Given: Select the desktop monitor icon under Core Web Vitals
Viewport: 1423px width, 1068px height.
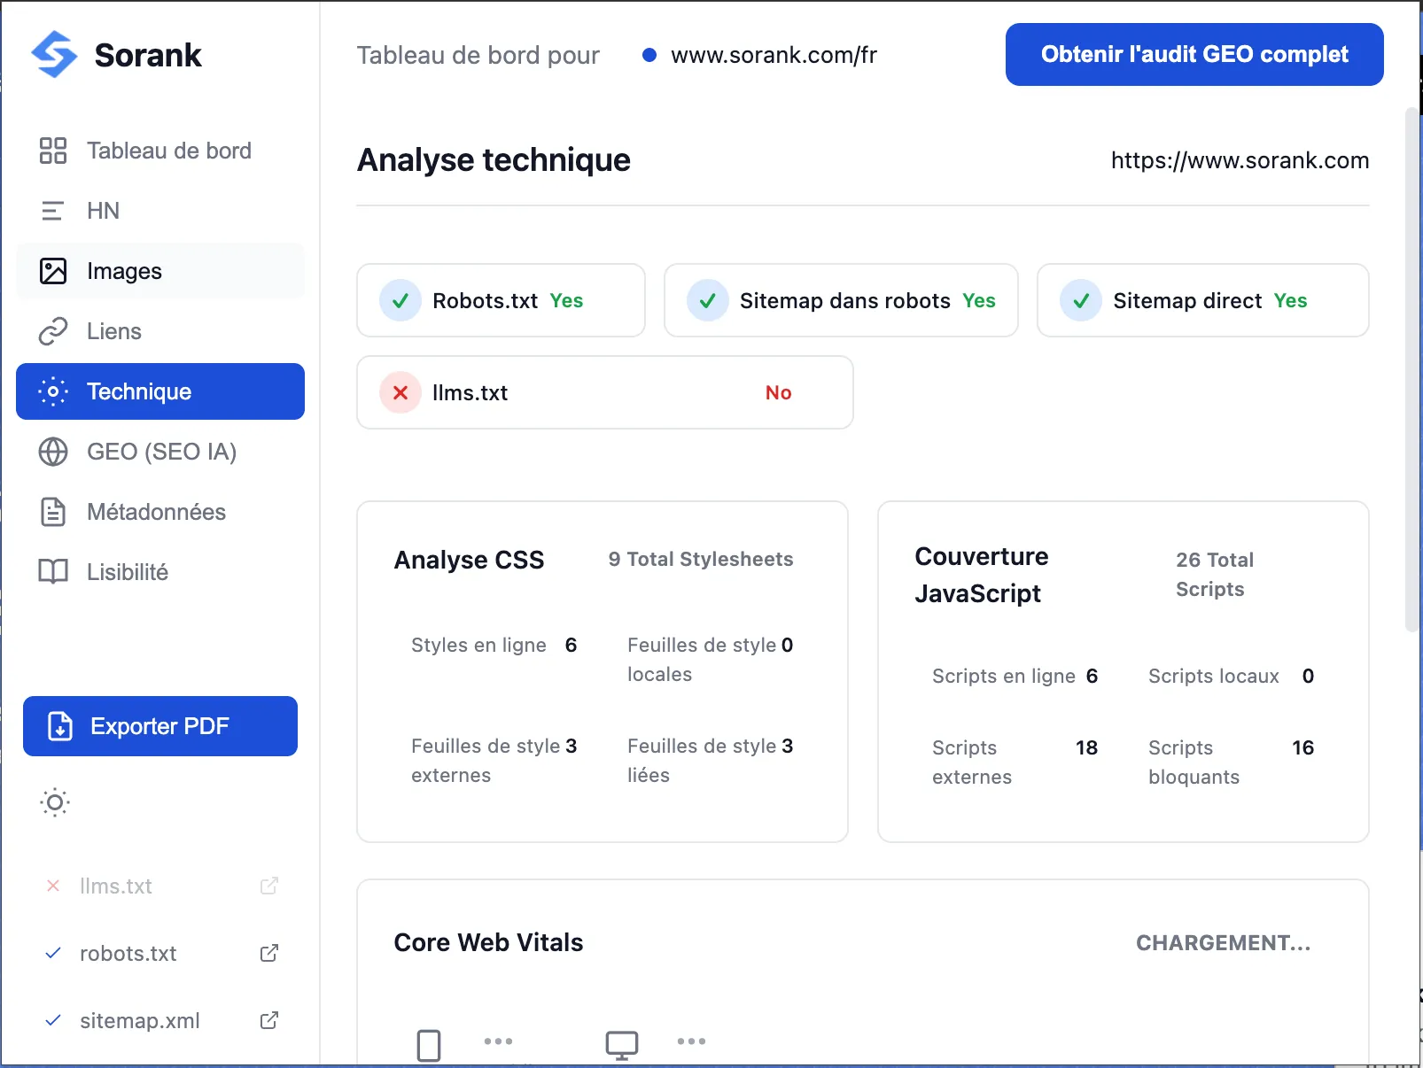Looking at the screenshot, I should 621,1045.
